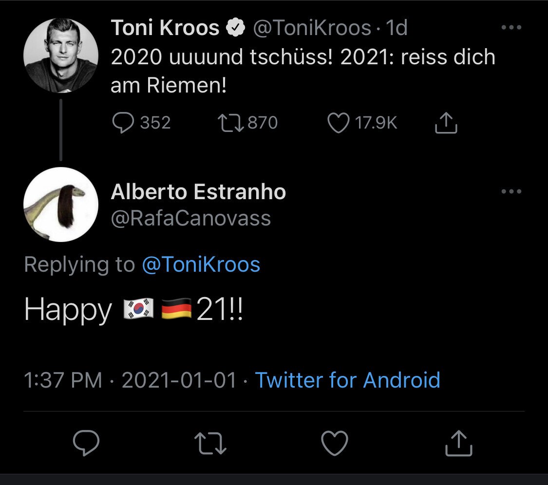
Task: Click the 1:37 PM 2021-01-01 timestamp
Action: click(130, 380)
